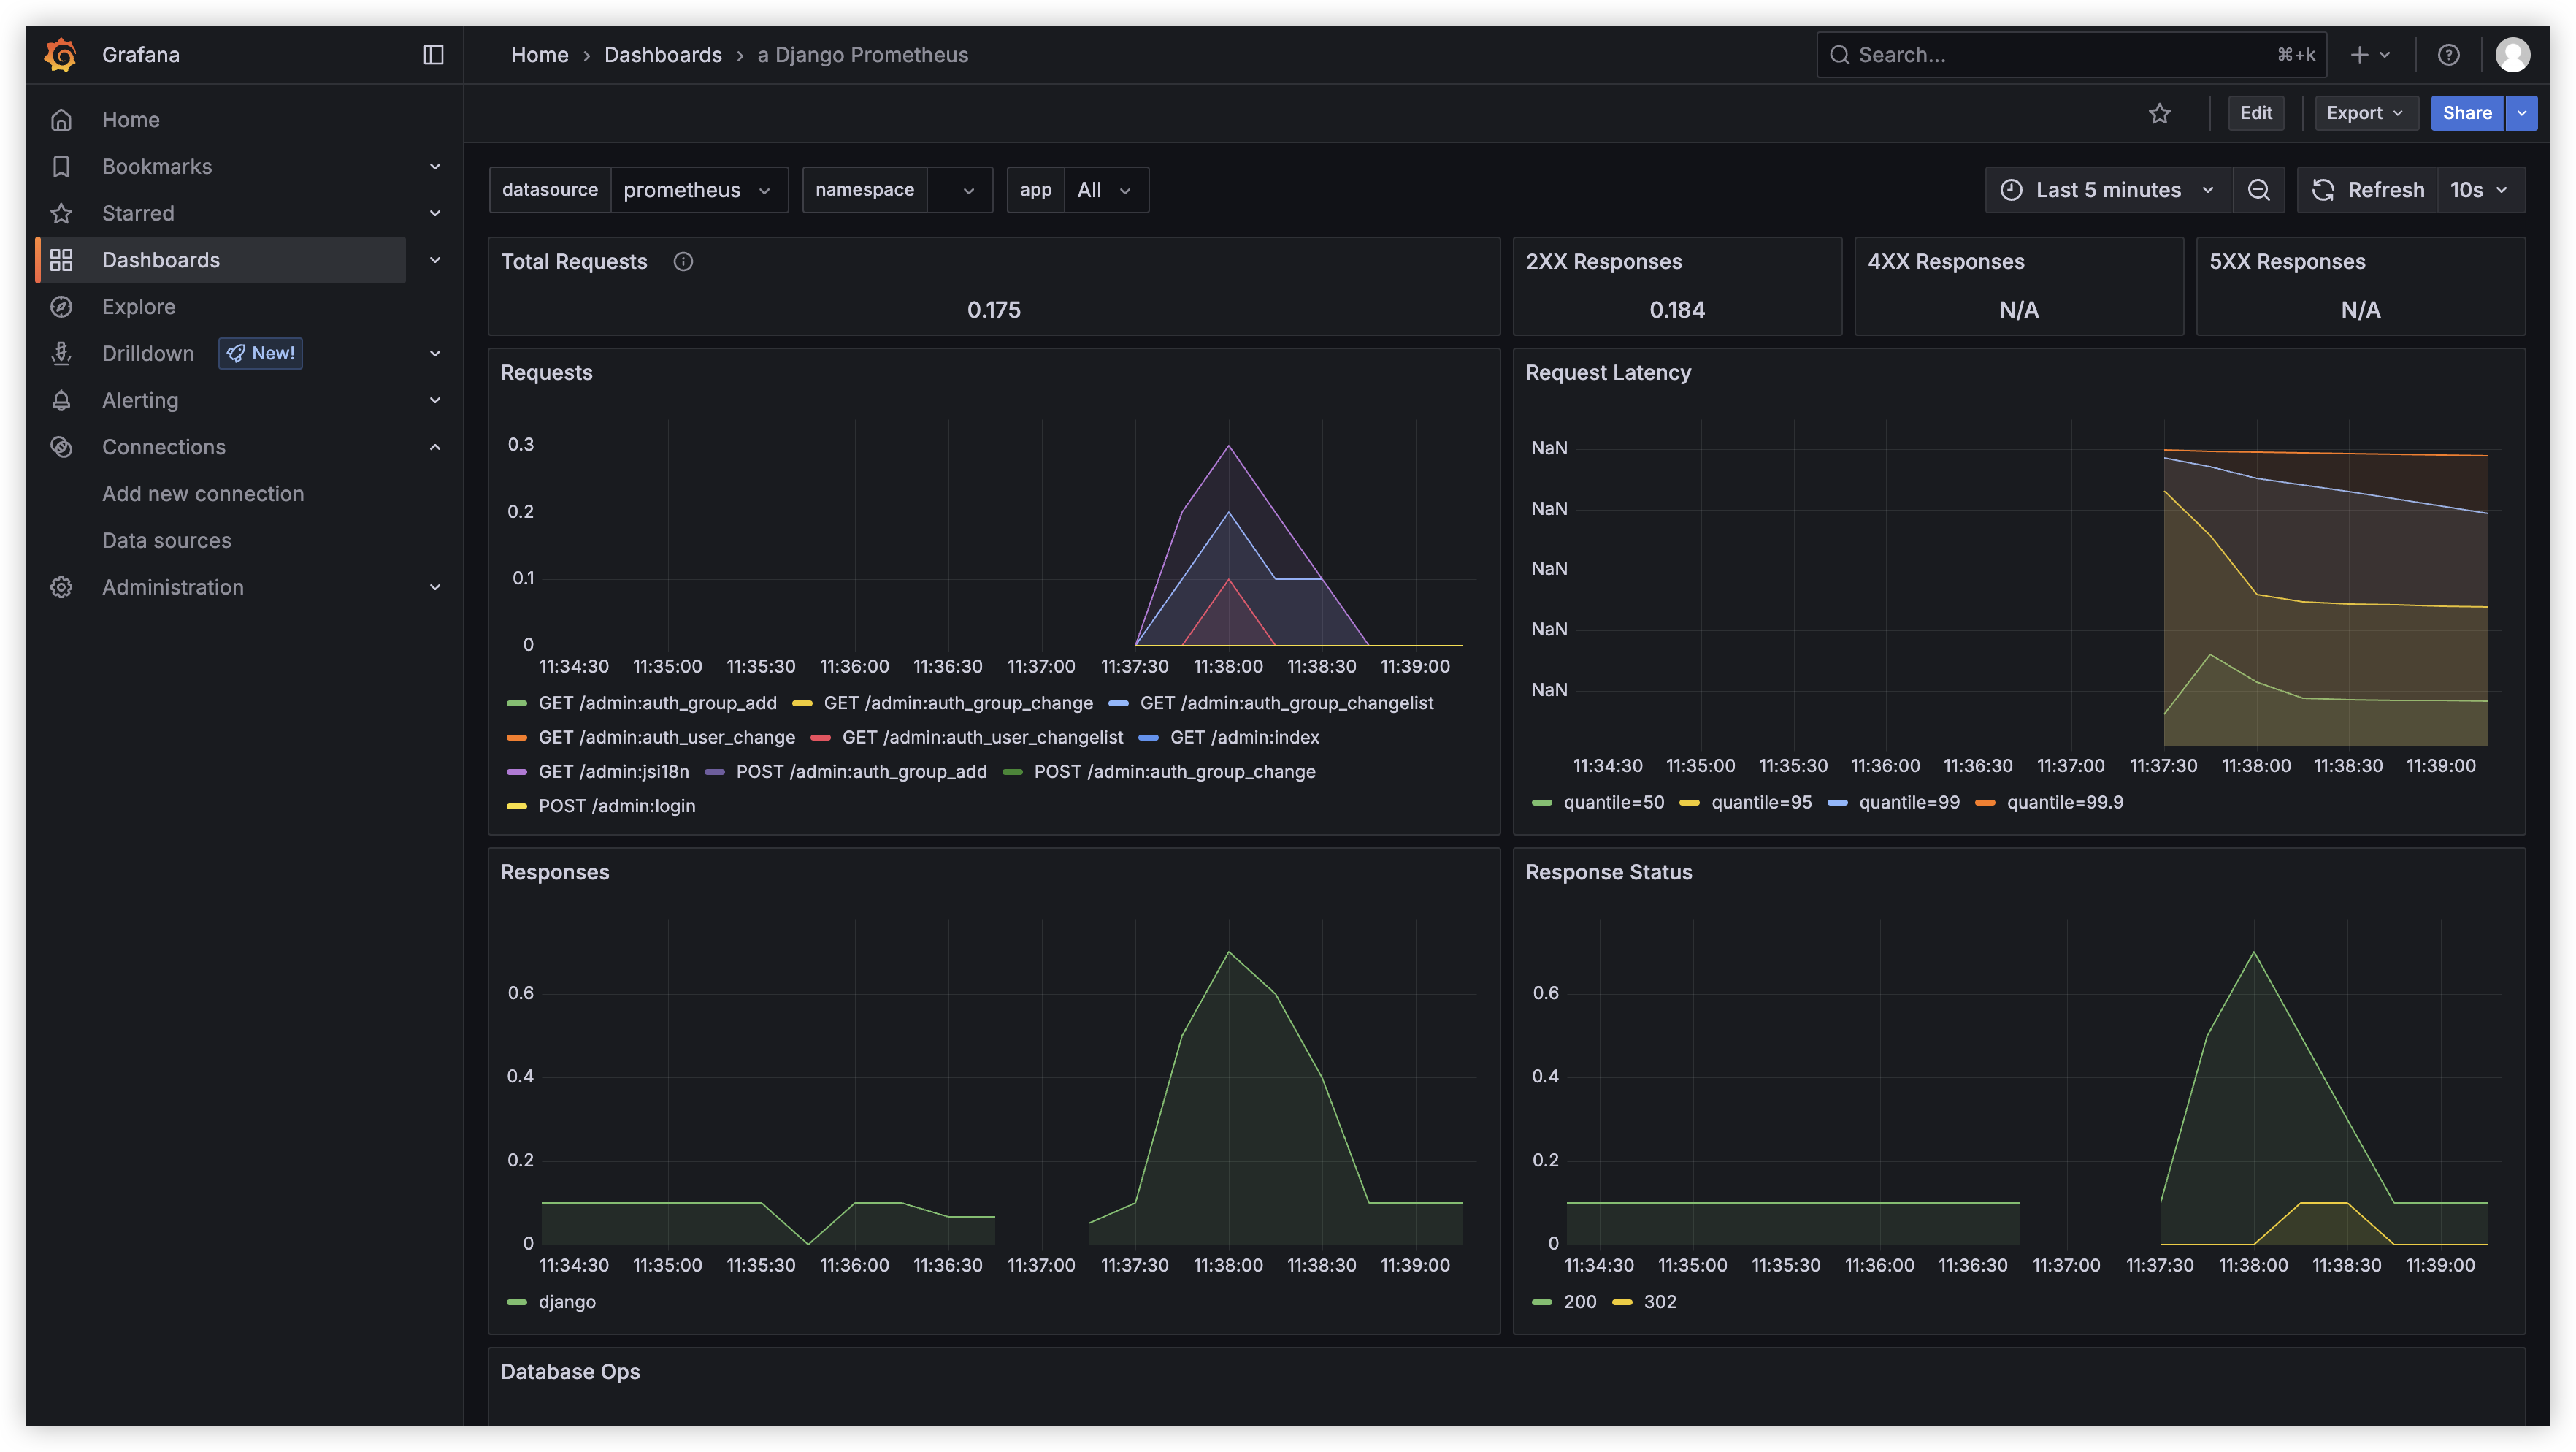This screenshot has width=2576, height=1452.
Task: Expand the Starred section chevron
Action: (x=435, y=213)
